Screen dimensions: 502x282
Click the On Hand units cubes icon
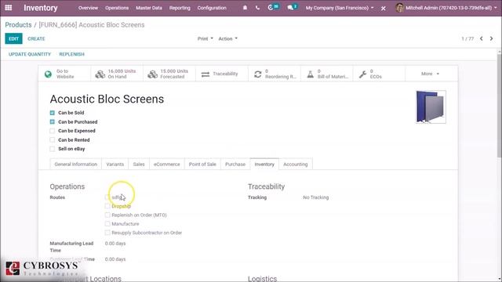tap(100, 74)
